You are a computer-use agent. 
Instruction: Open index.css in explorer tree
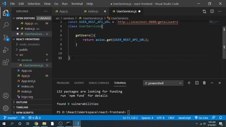point(28,86)
